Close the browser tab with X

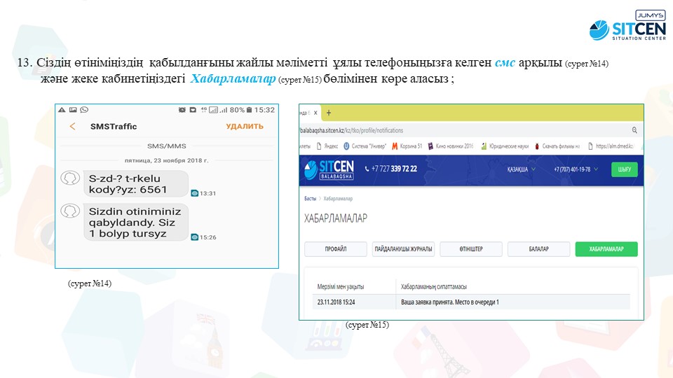[x=315, y=113]
